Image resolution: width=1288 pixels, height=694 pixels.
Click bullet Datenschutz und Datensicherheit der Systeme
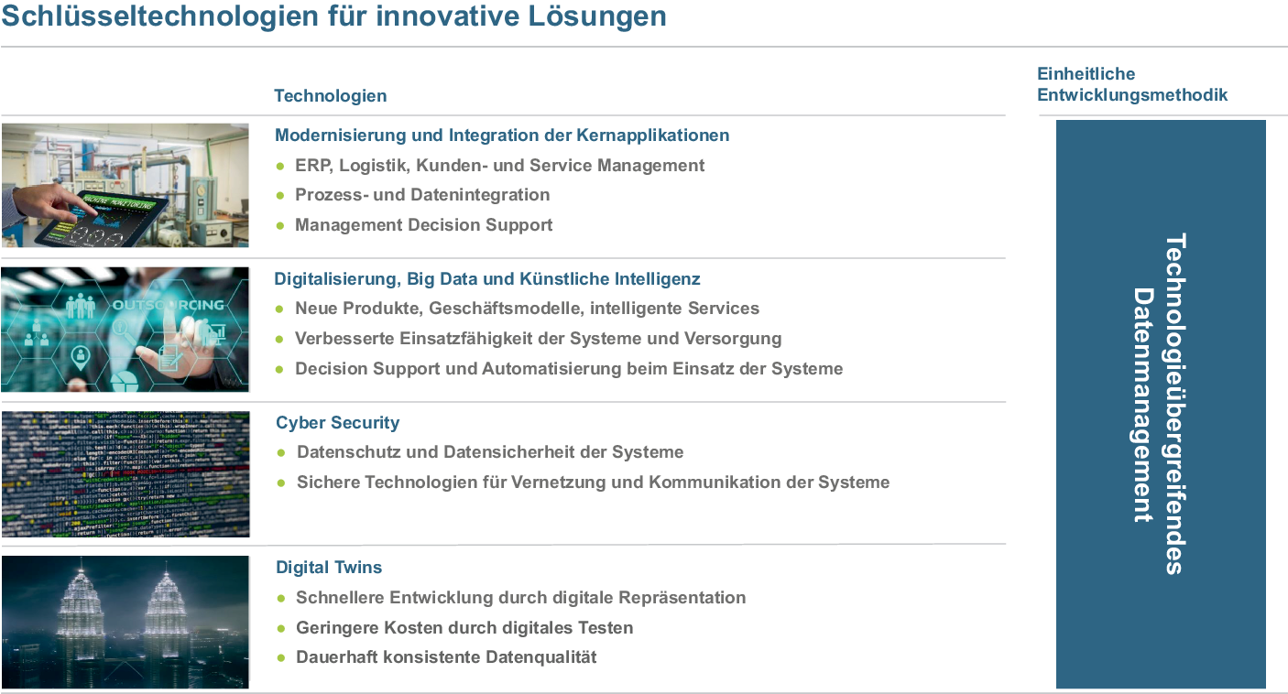490,452
